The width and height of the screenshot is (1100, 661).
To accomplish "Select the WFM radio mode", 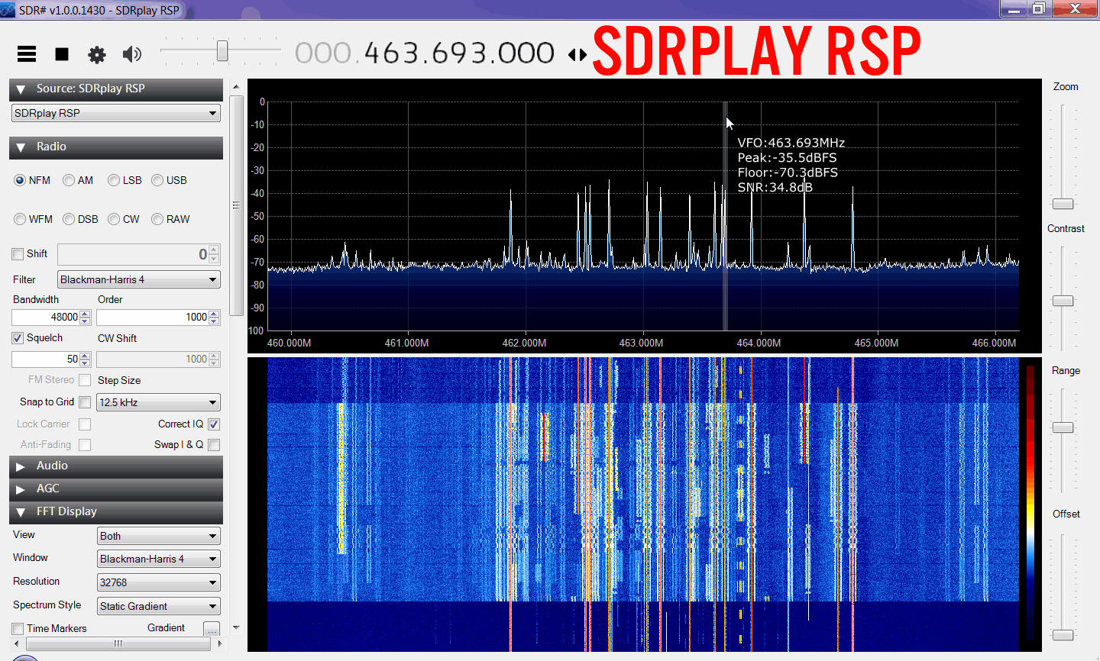I will 21,219.
